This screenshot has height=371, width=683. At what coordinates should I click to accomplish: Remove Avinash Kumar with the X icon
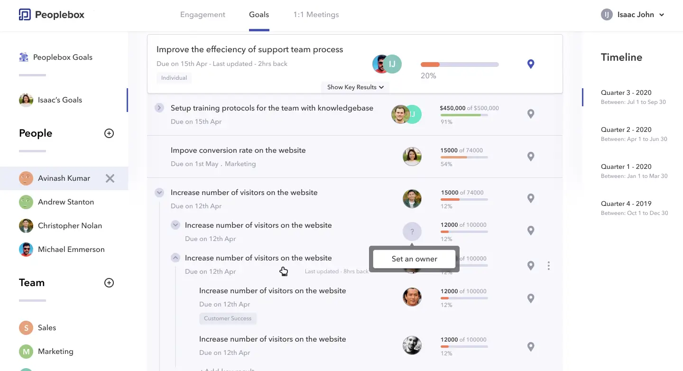click(110, 178)
